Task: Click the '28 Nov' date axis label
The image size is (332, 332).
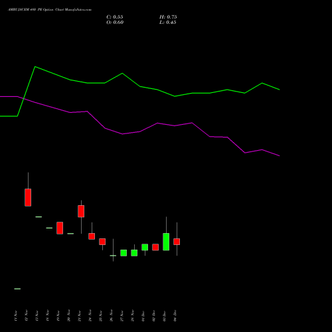Action: pyautogui.click(x=133, y=315)
